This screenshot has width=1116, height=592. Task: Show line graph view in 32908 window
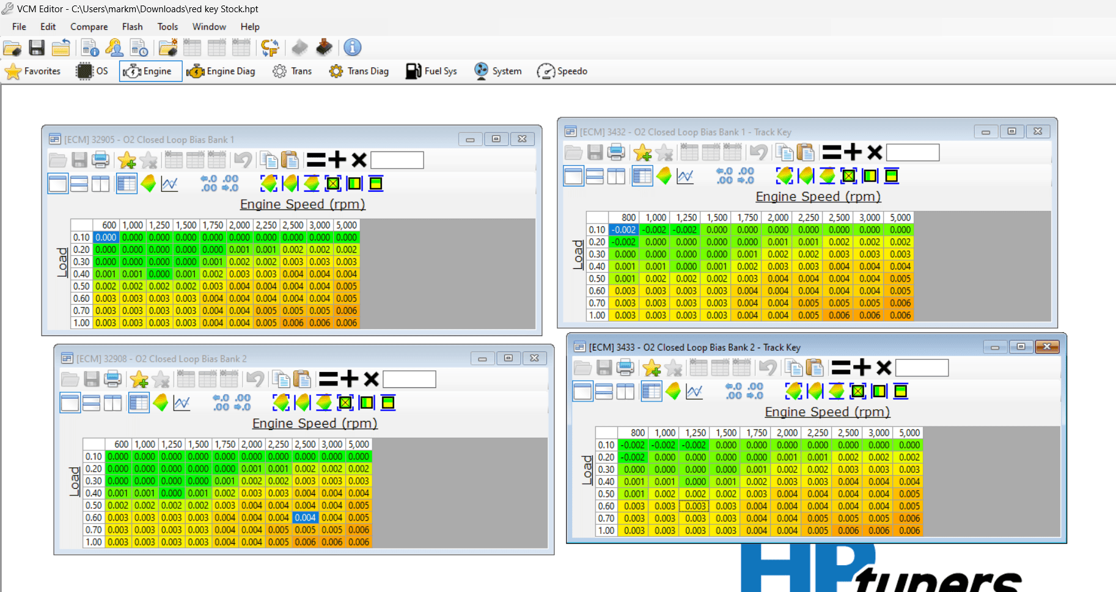pyautogui.click(x=182, y=403)
